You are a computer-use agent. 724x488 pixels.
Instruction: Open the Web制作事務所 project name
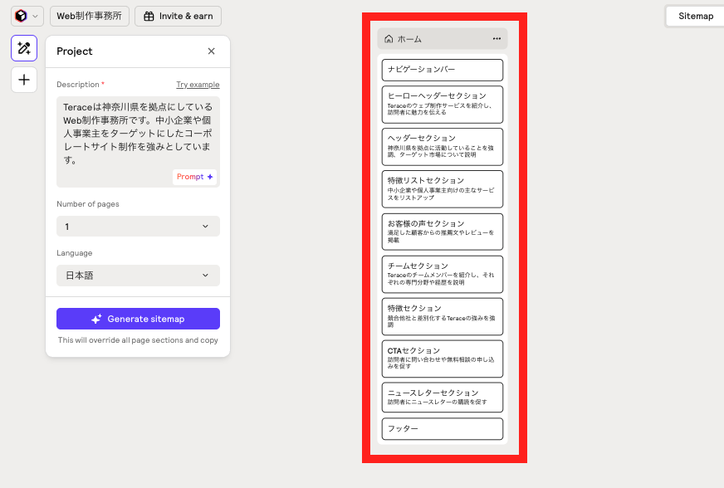point(90,16)
